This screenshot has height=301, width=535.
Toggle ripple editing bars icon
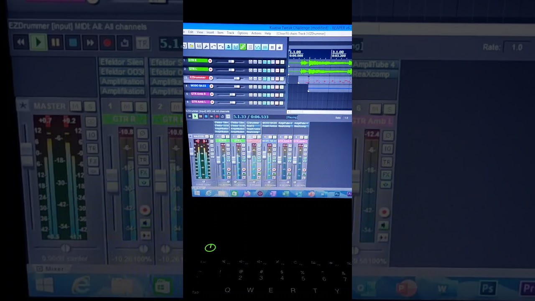tap(265, 46)
